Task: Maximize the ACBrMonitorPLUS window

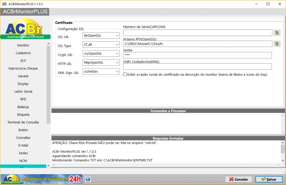Action: pyautogui.click(x=268, y=4)
